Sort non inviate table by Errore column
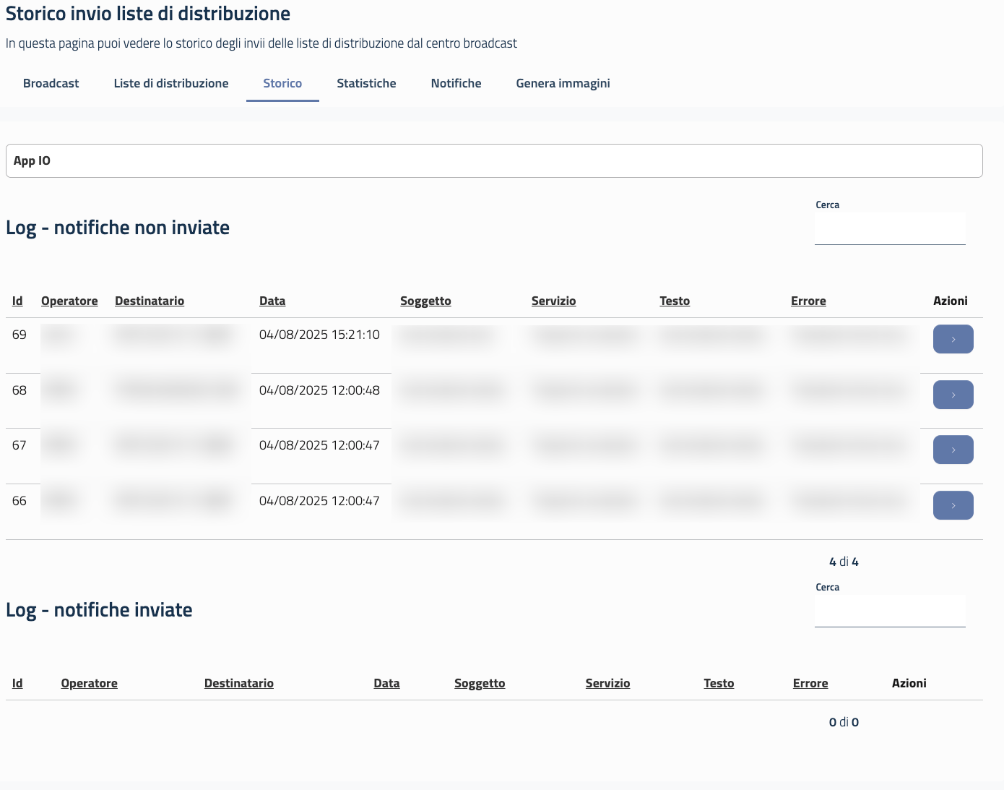The image size is (1004, 790). (808, 301)
